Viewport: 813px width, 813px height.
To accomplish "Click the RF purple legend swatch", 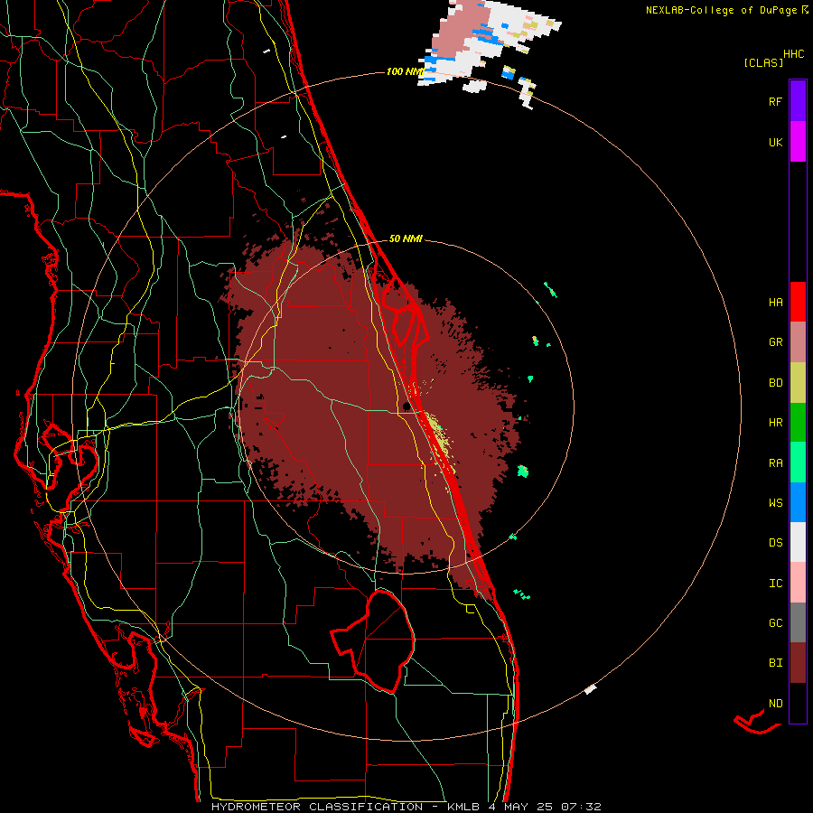I will click(798, 101).
